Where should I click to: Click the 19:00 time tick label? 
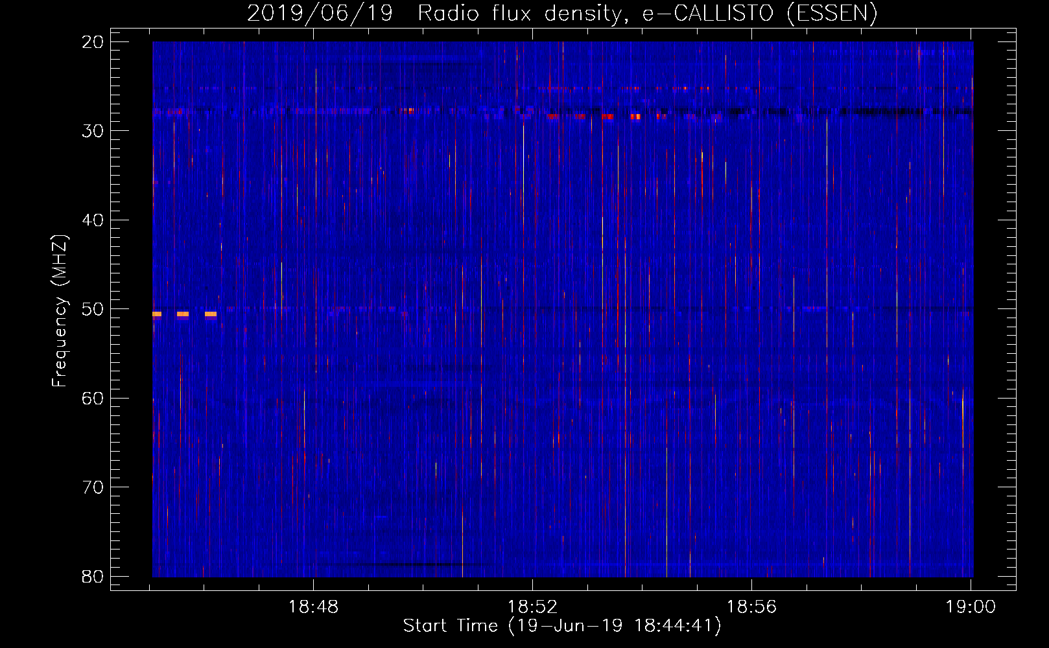[971, 607]
